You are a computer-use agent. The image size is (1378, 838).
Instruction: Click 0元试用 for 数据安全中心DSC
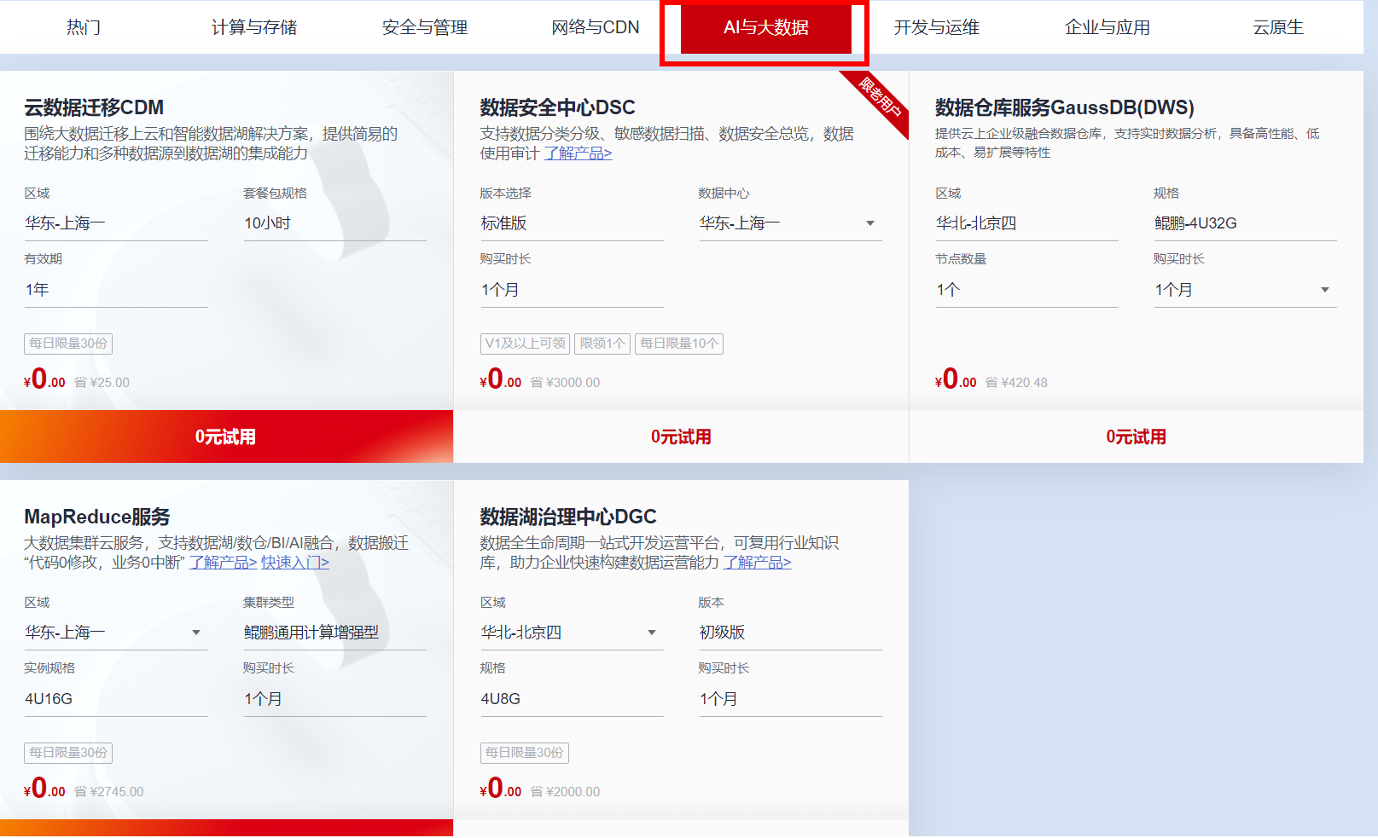pyautogui.click(x=680, y=436)
